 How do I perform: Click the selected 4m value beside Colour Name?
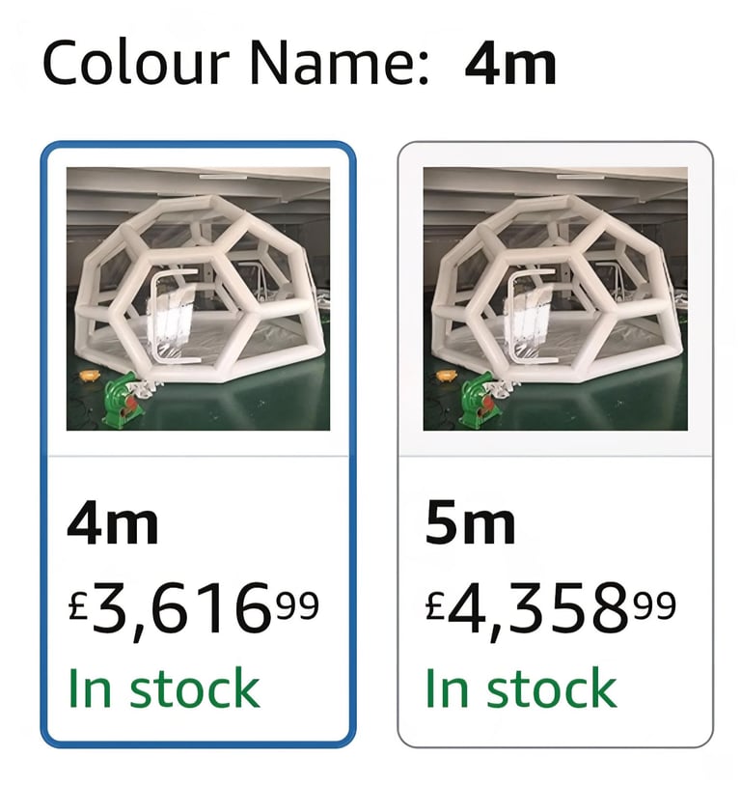click(510, 65)
